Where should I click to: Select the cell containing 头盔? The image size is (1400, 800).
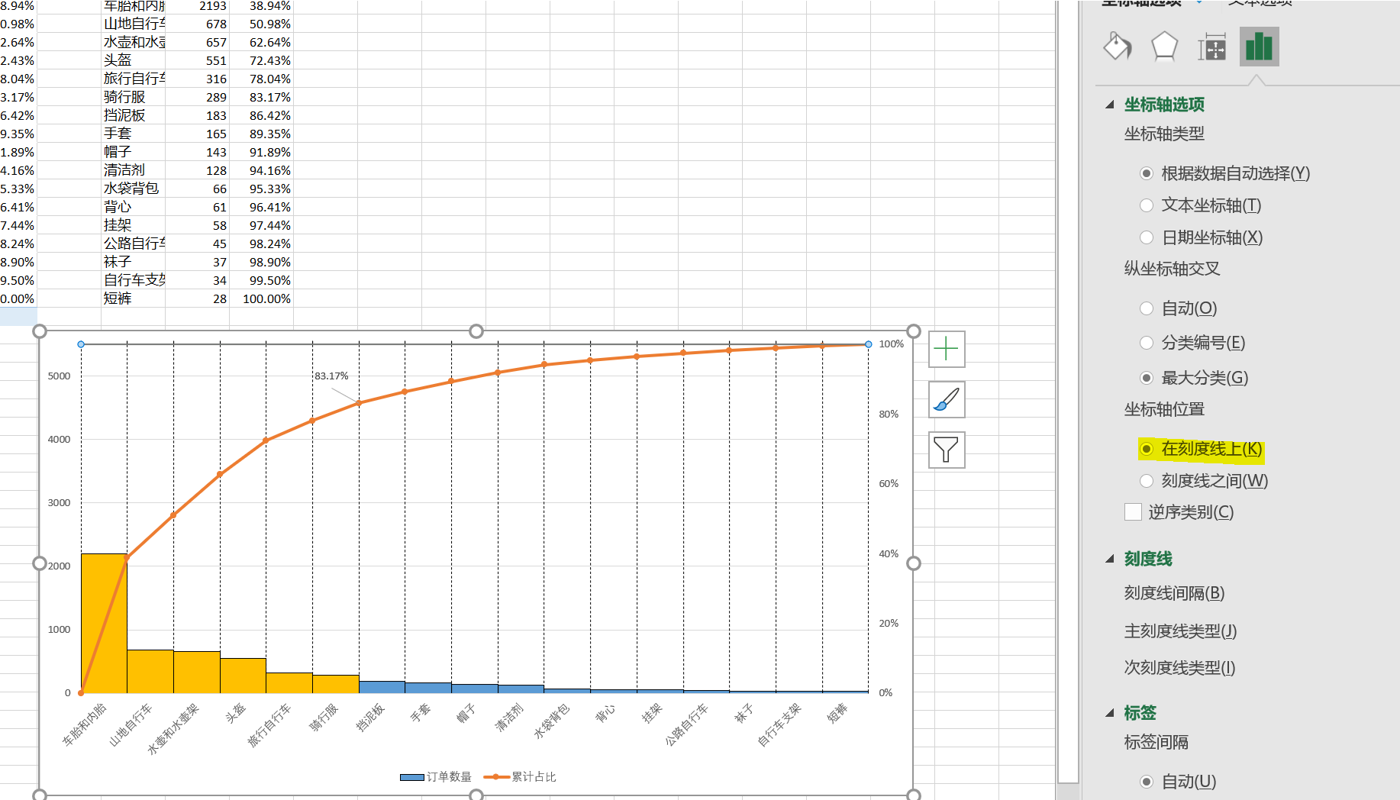pos(133,60)
